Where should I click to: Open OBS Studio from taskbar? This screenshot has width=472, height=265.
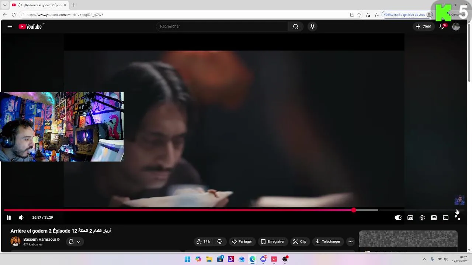285,259
